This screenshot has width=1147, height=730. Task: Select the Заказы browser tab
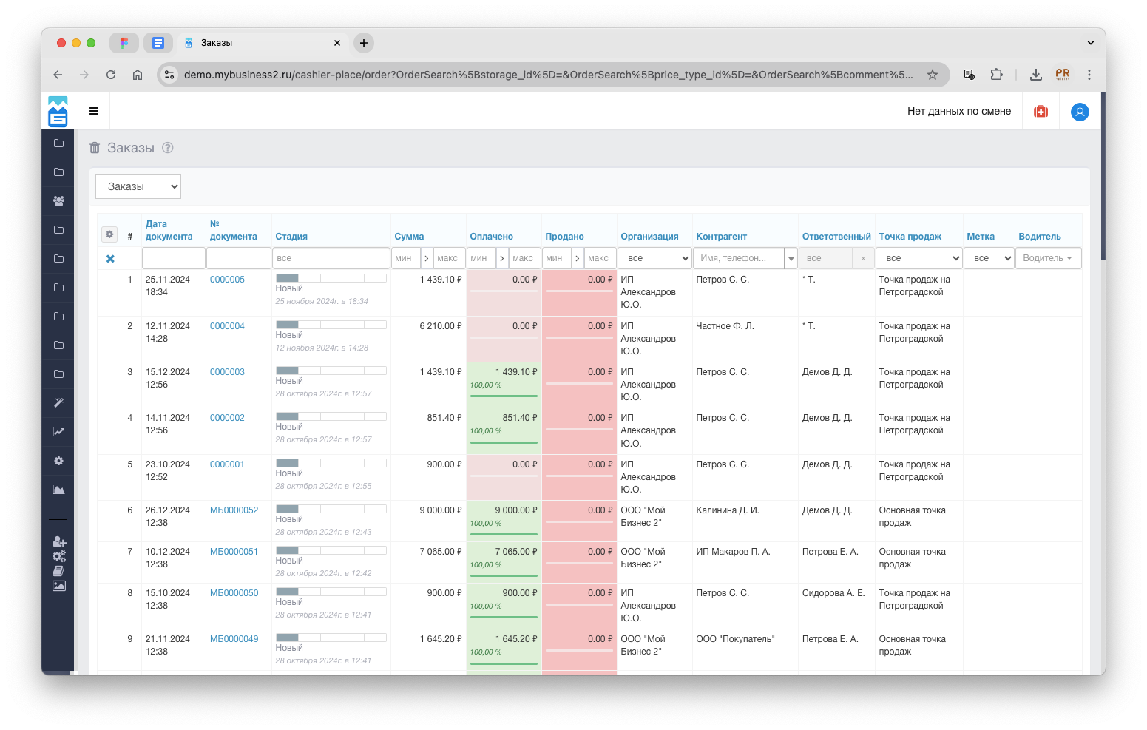coord(263,43)
